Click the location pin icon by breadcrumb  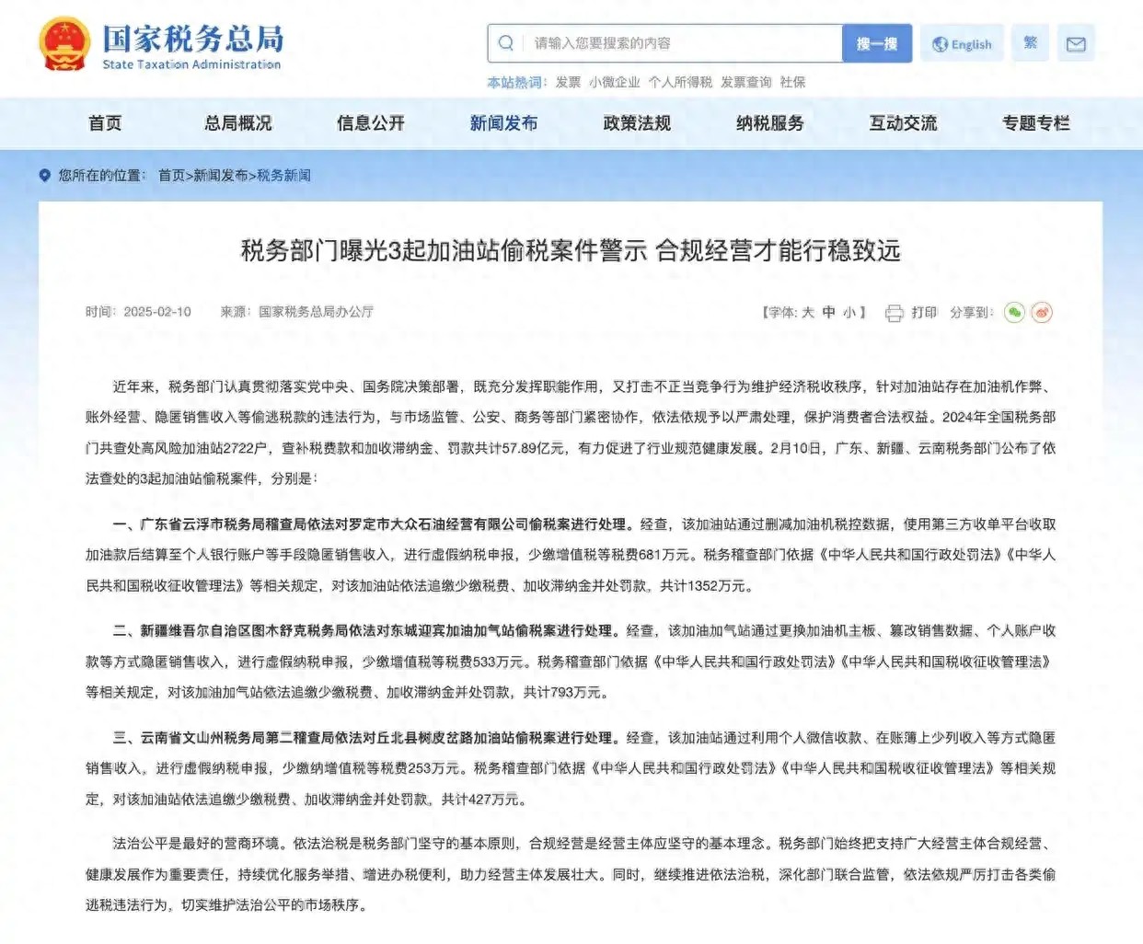44,176
